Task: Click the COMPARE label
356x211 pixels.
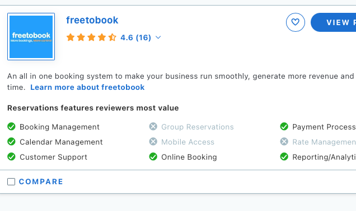Action: [41, 181]
